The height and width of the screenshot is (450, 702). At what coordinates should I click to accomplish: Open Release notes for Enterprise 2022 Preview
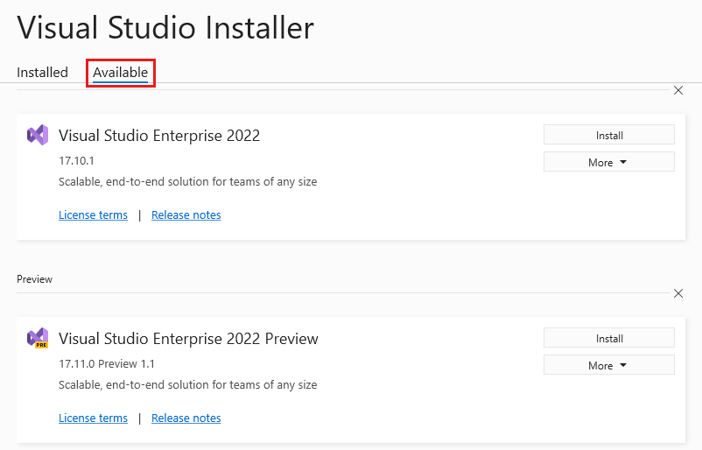186,418
